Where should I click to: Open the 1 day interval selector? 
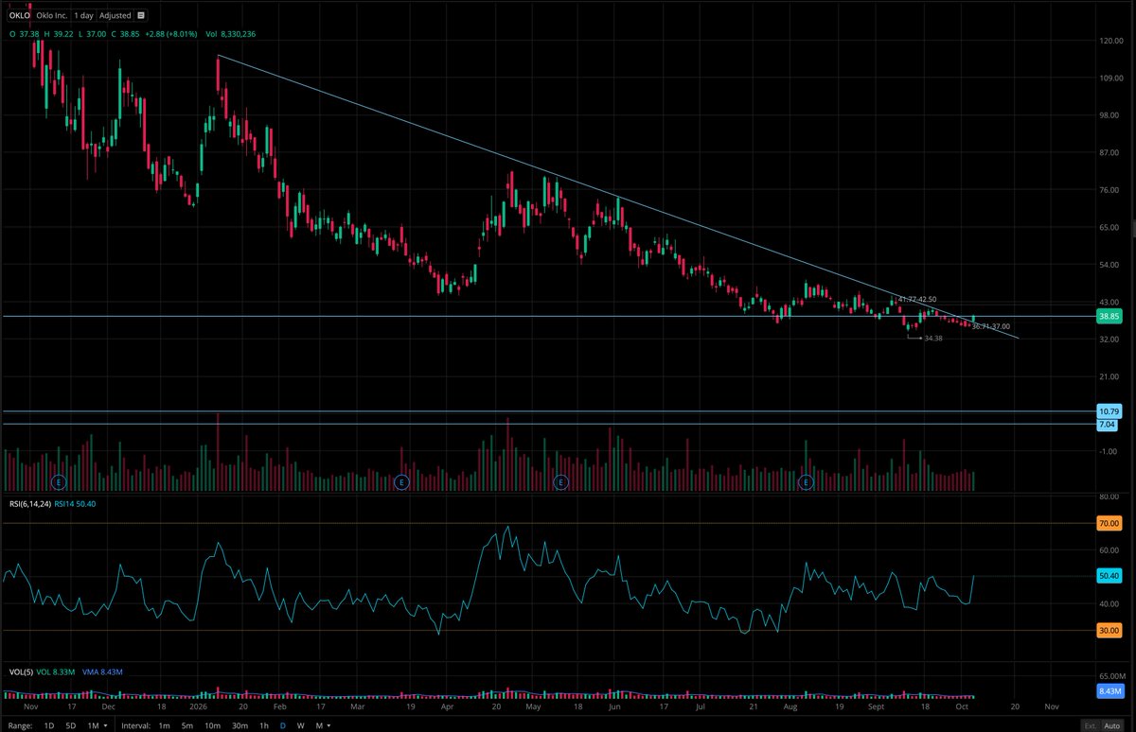83,16
